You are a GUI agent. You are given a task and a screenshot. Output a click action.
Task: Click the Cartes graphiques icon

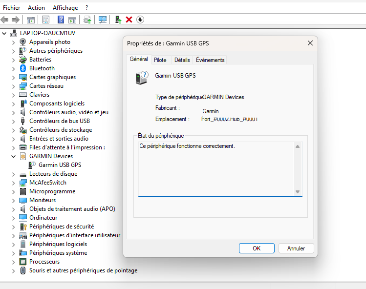coord(22,77)
